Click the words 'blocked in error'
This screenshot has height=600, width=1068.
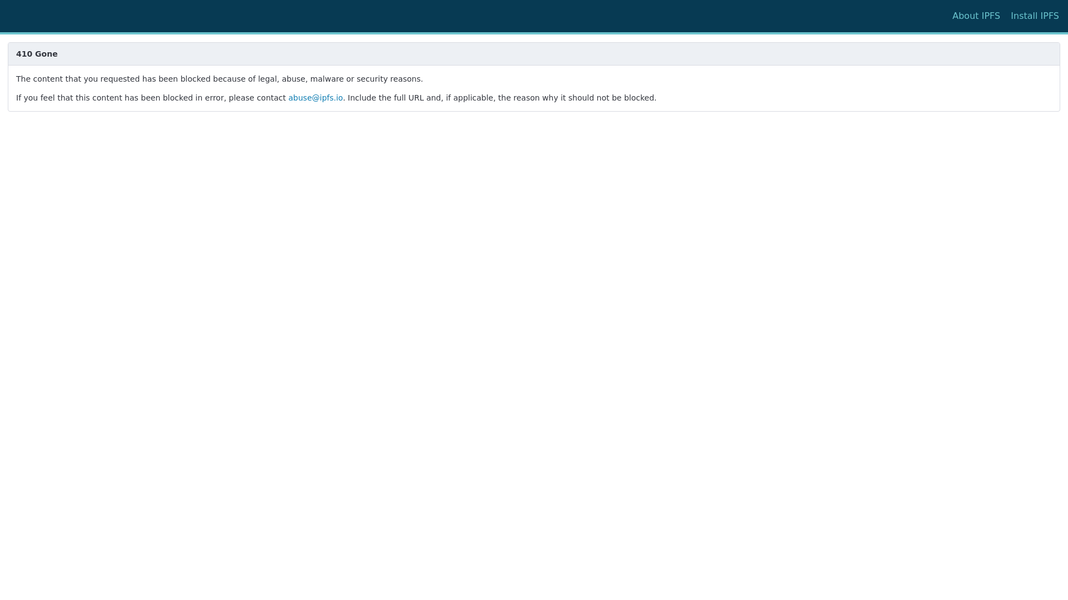(193, 98)
